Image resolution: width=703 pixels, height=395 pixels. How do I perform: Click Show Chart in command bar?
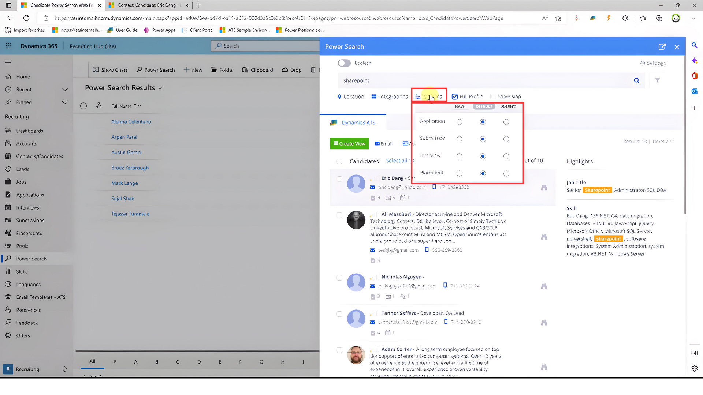point(110,70)
